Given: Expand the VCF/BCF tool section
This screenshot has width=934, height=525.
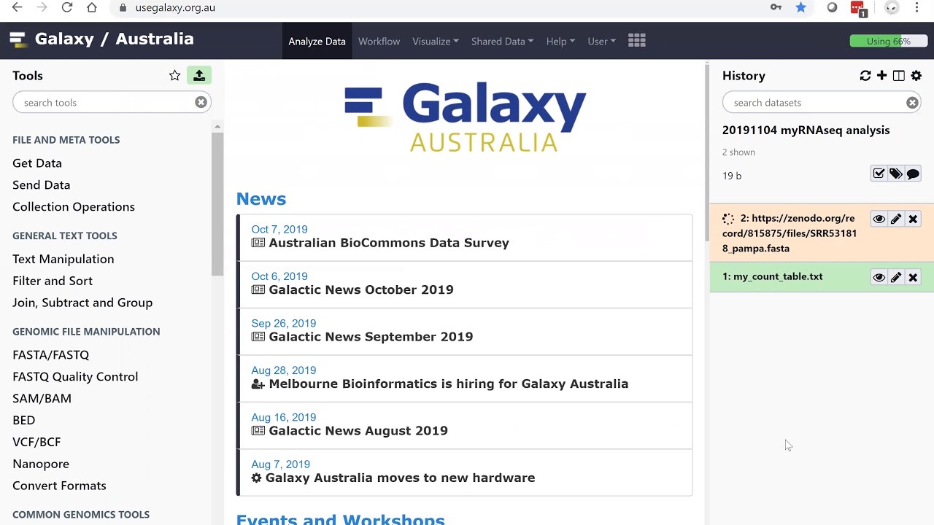Looking at the screenshot, I should pos(36,442).
